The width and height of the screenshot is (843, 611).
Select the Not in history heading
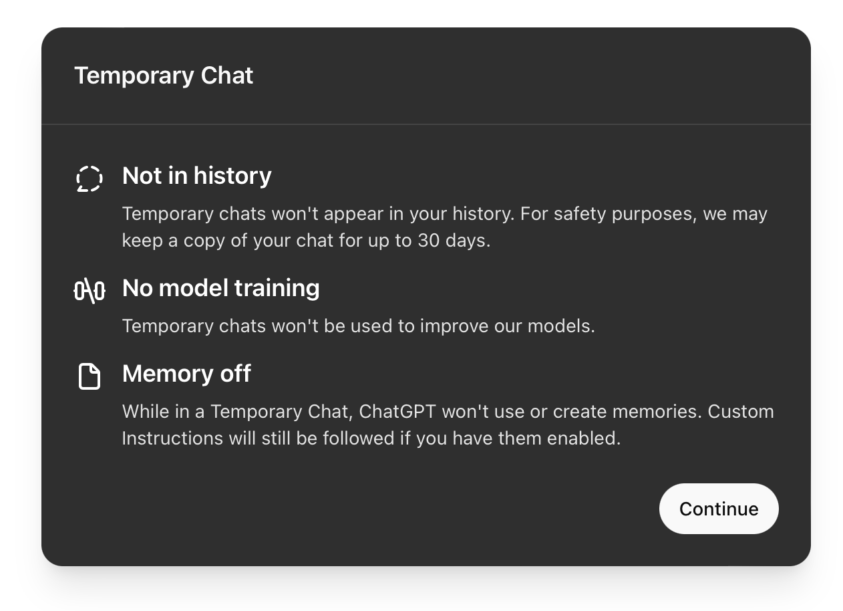click(x=196, y=176)
